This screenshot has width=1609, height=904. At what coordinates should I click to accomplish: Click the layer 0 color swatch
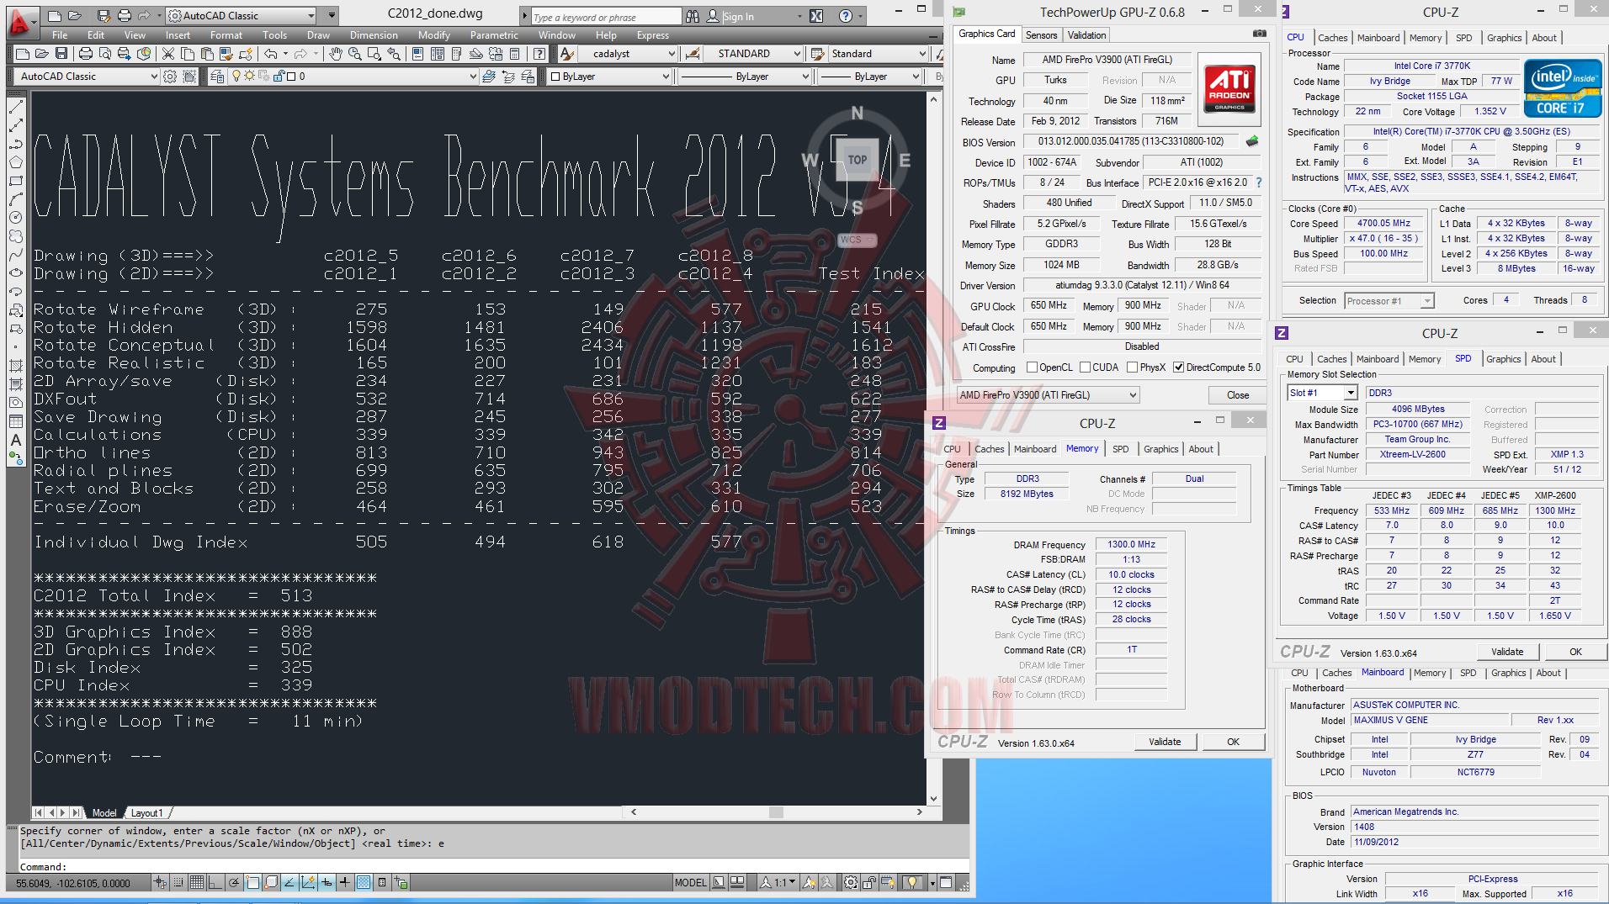coord(290,77)
